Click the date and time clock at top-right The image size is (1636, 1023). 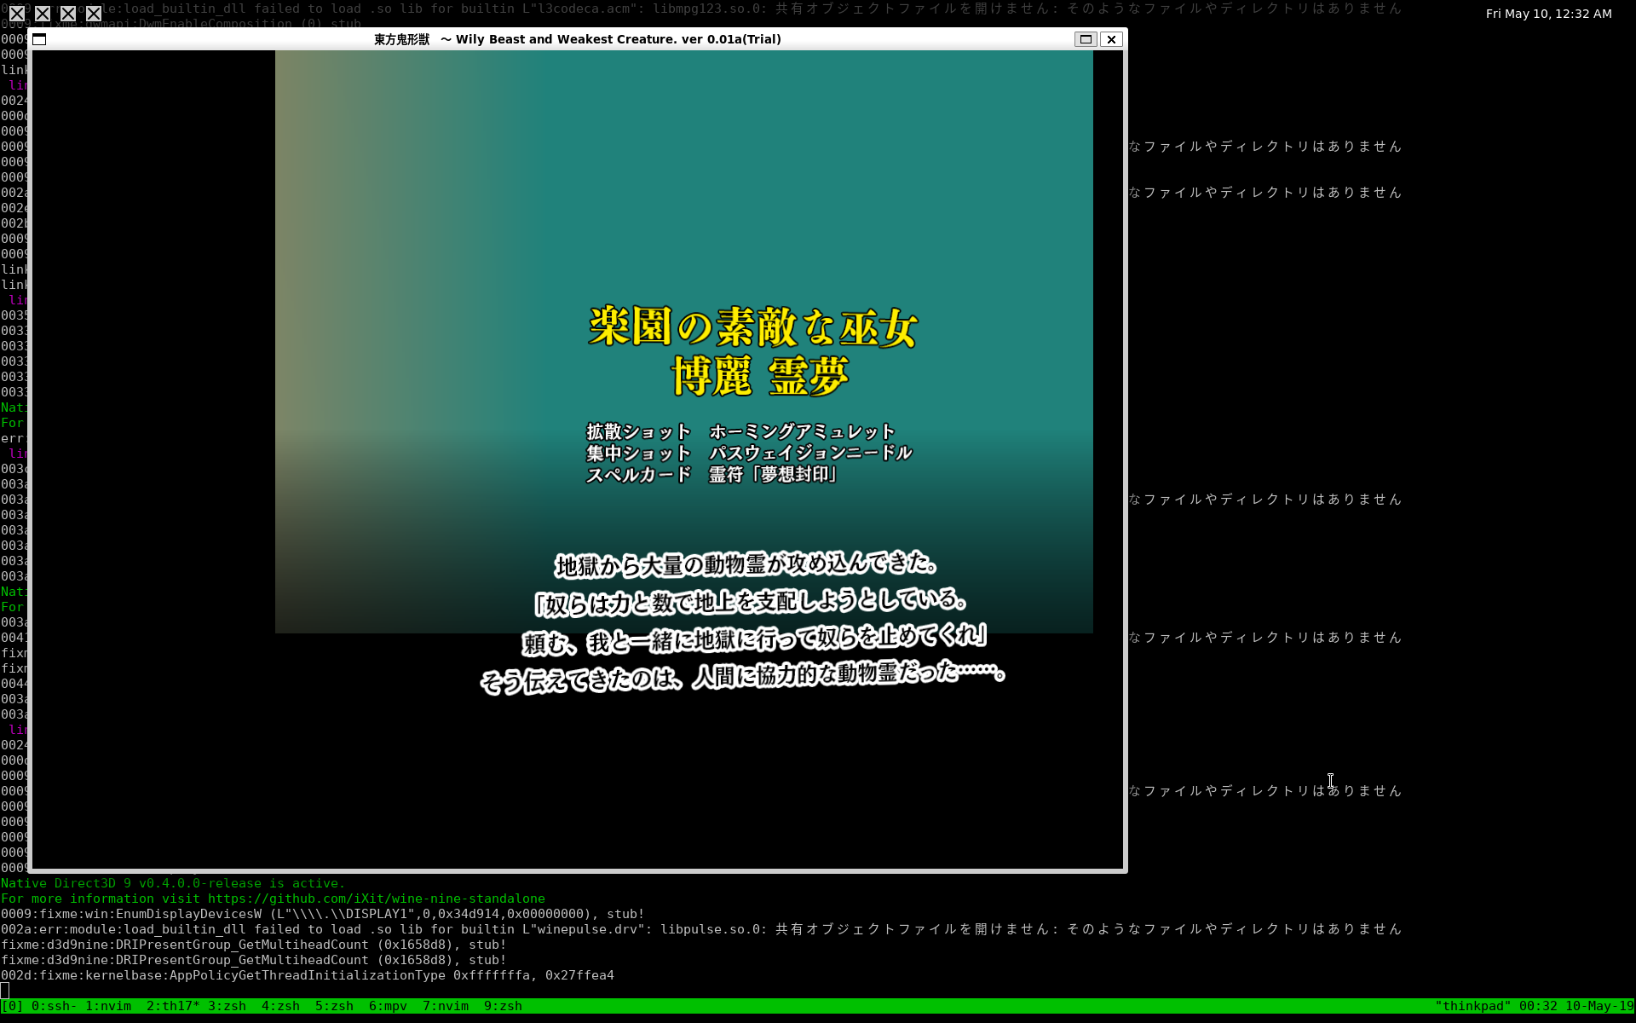1548,14
